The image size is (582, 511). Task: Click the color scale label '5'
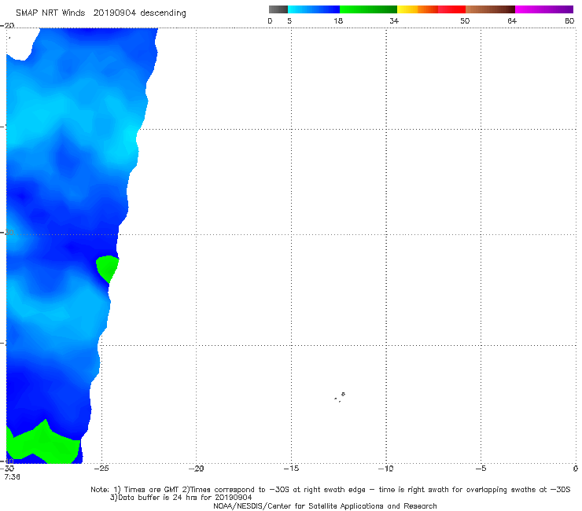tap(289, 20)
